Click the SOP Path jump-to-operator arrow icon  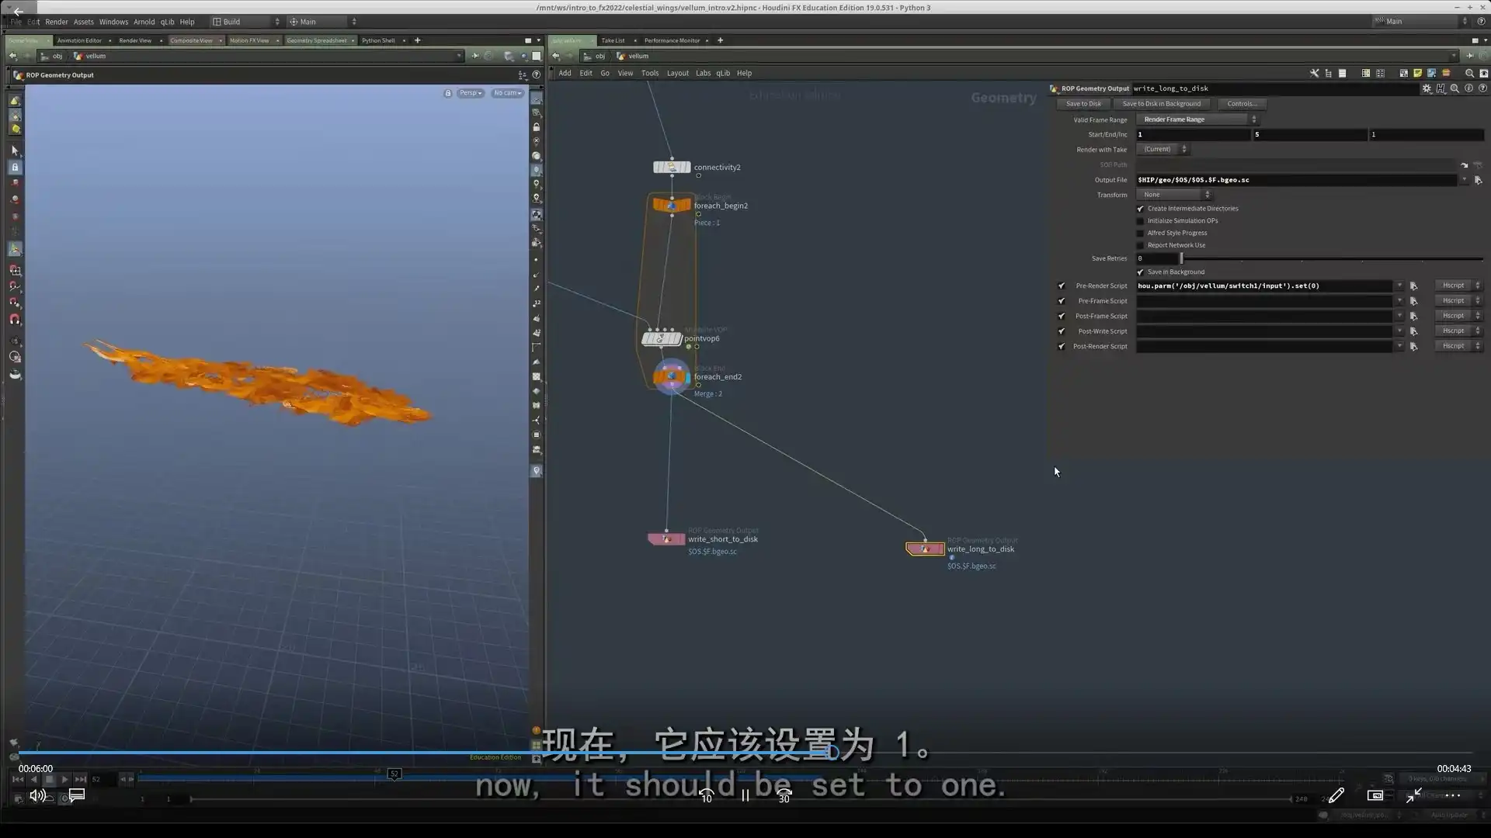click(1464, 165)
